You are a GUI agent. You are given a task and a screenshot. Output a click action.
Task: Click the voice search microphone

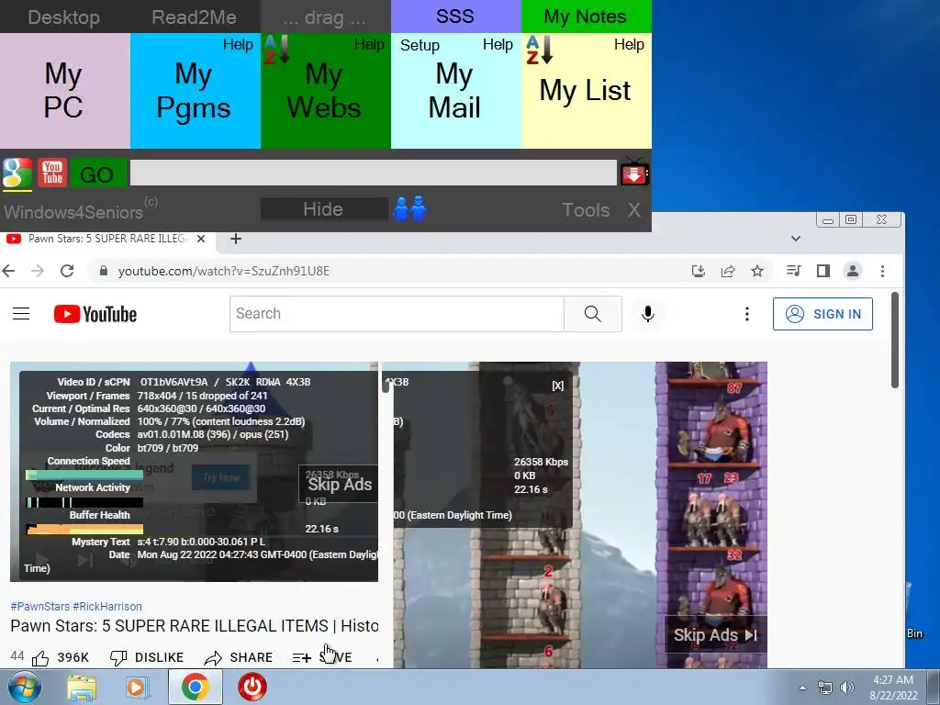tap(648, 314)
